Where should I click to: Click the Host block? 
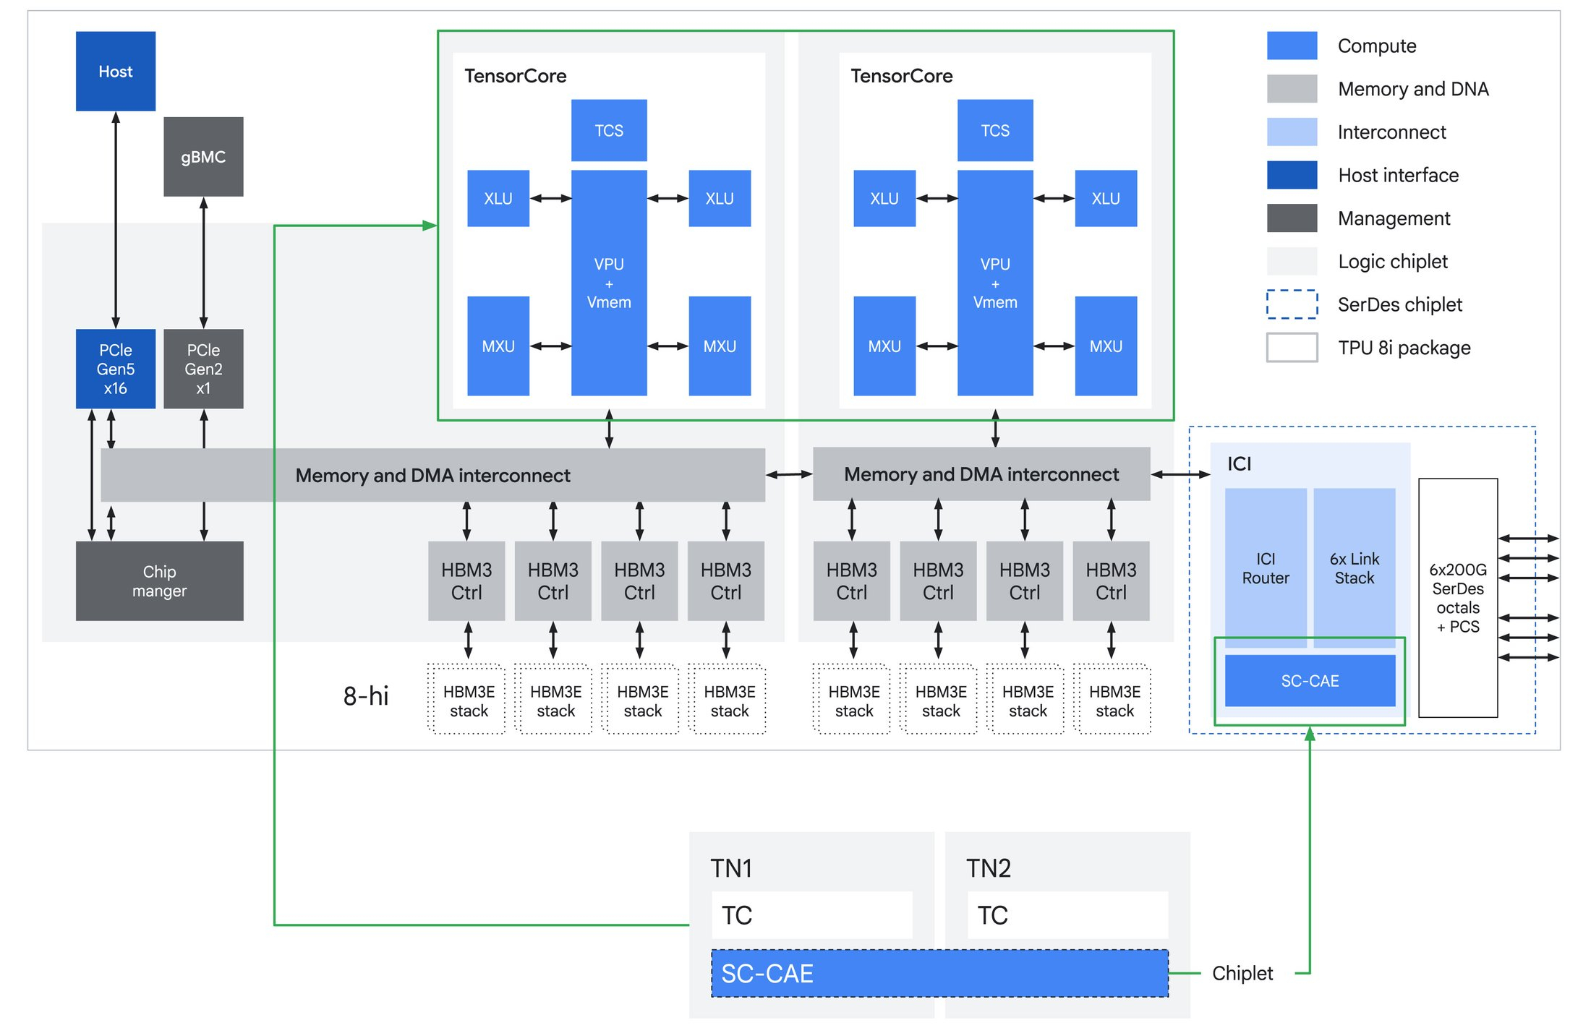pyautogui.click(x=115, y=71)
